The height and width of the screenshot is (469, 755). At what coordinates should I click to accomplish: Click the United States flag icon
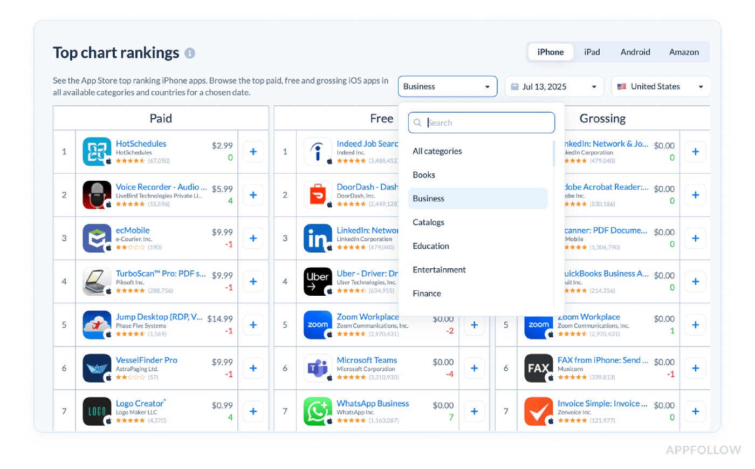click(x=622, y=86)
